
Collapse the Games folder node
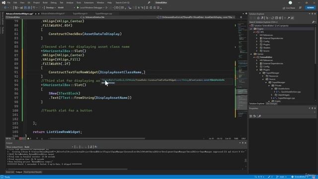click(251, 54)
